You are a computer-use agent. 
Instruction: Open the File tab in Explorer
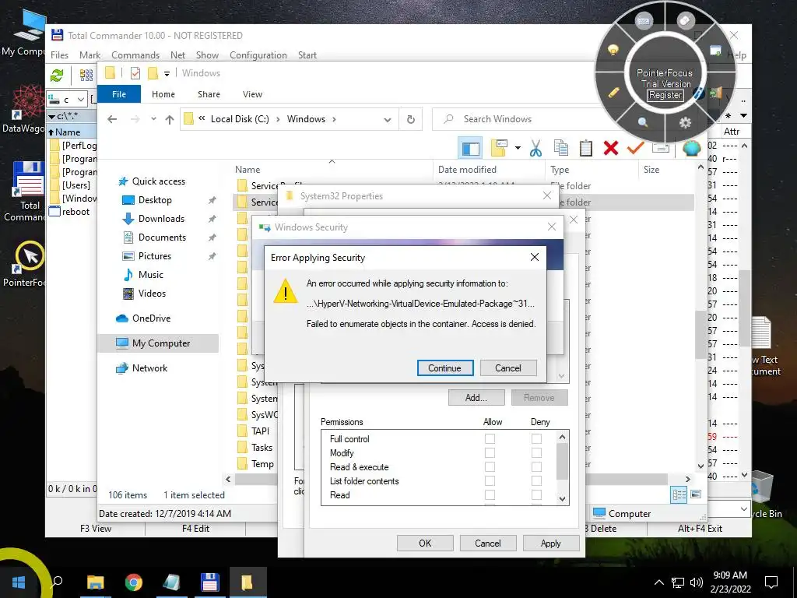click(119, 94)
